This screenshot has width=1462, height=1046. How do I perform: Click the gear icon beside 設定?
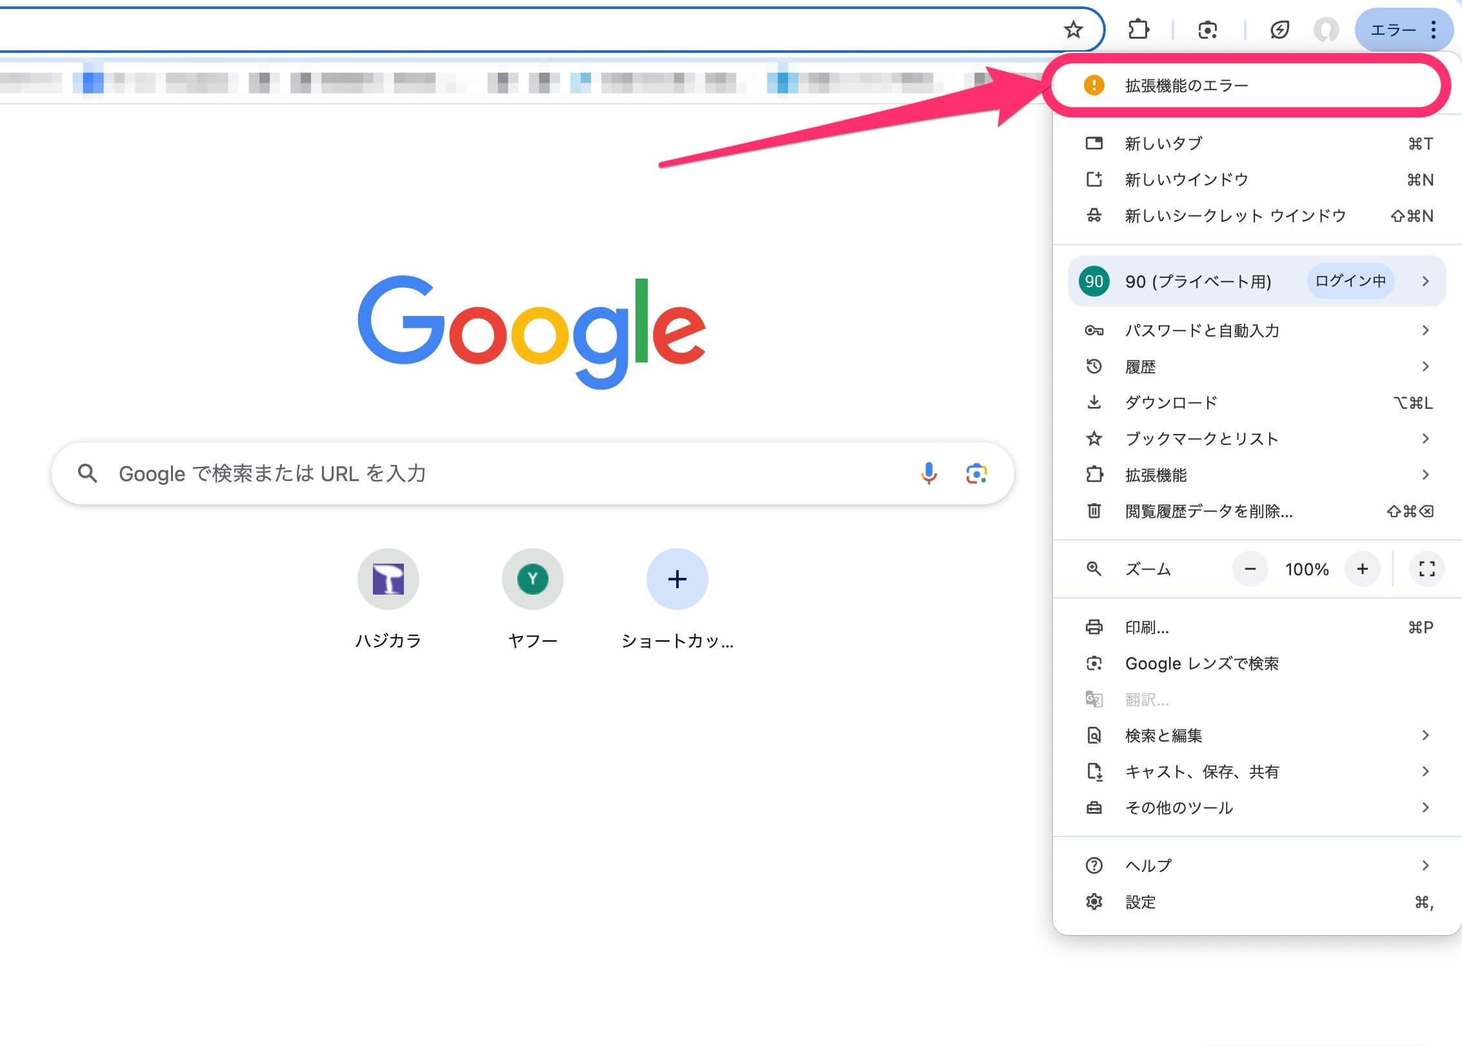(x=1094, y=902)
